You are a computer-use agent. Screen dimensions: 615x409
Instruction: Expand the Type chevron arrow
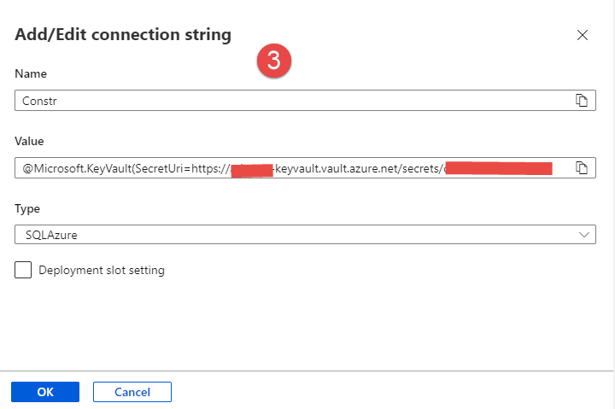(584, 235)
